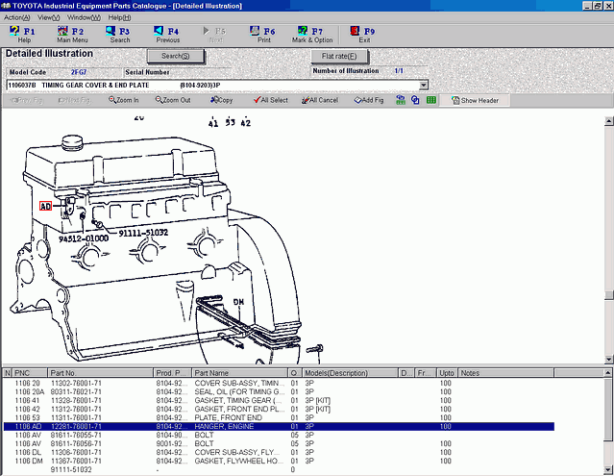Click the Upto column header
Image resolution: width=614 pixels, height=476 pixels.
click(x=447, y=373)
